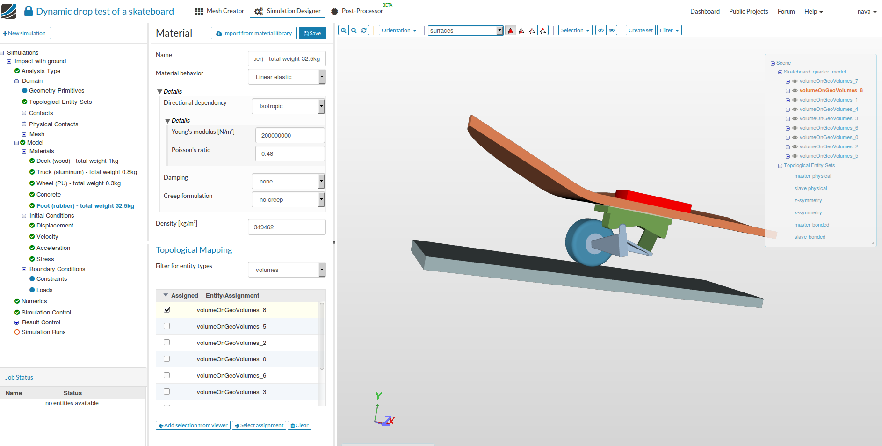Check the volumeOnGeoVolumes_3 assignment checkbox
The height and width of the screenshot is (446, 882).
(167, 392)
